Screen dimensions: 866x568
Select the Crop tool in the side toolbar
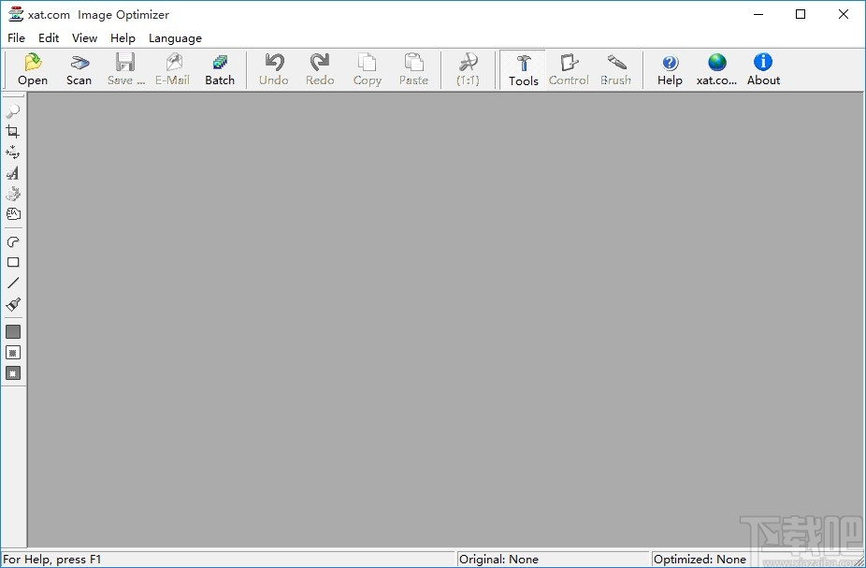click(x=13, y=132)
